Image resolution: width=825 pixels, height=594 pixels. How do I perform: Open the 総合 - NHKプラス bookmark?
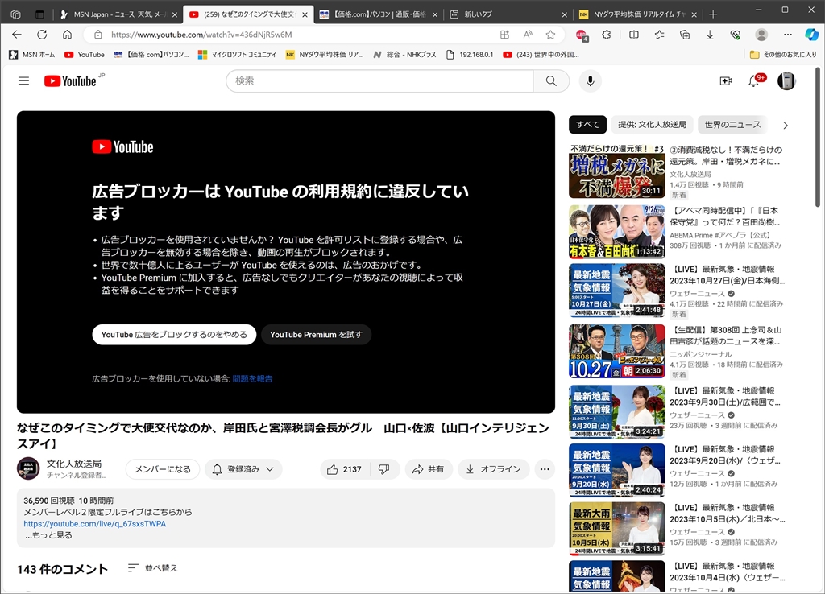pos(404,54)
